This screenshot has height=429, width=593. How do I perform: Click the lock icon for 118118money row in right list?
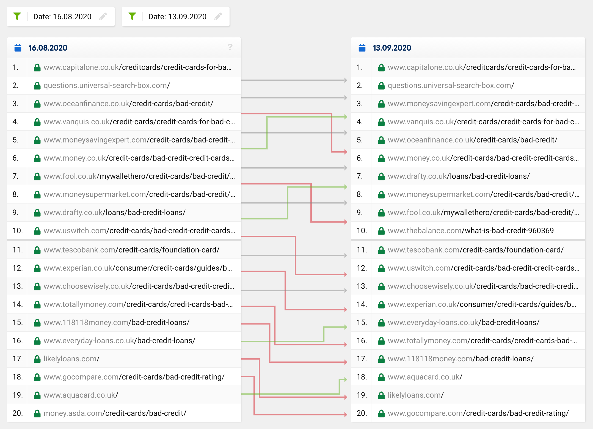point(381,359)
